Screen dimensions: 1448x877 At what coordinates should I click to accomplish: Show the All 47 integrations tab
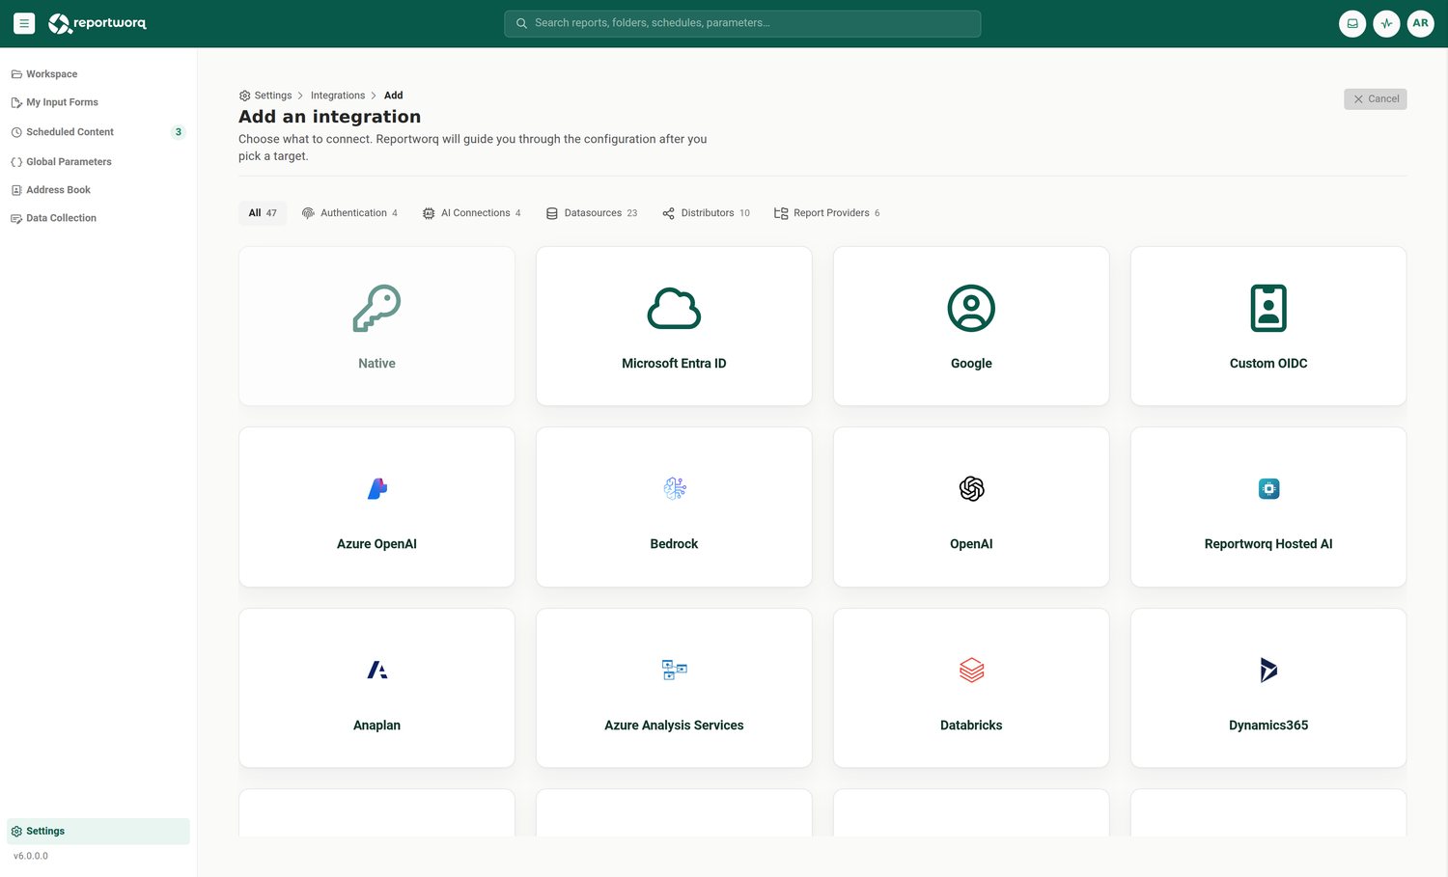tap(263, 213)
